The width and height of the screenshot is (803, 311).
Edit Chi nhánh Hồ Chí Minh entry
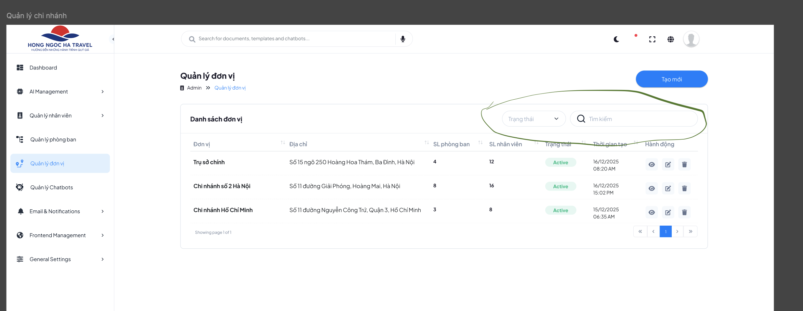click(668, 213)
